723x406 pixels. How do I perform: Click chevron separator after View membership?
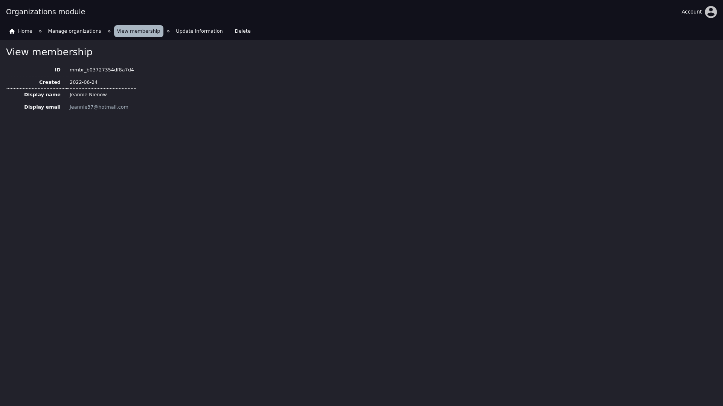[168, 31]
